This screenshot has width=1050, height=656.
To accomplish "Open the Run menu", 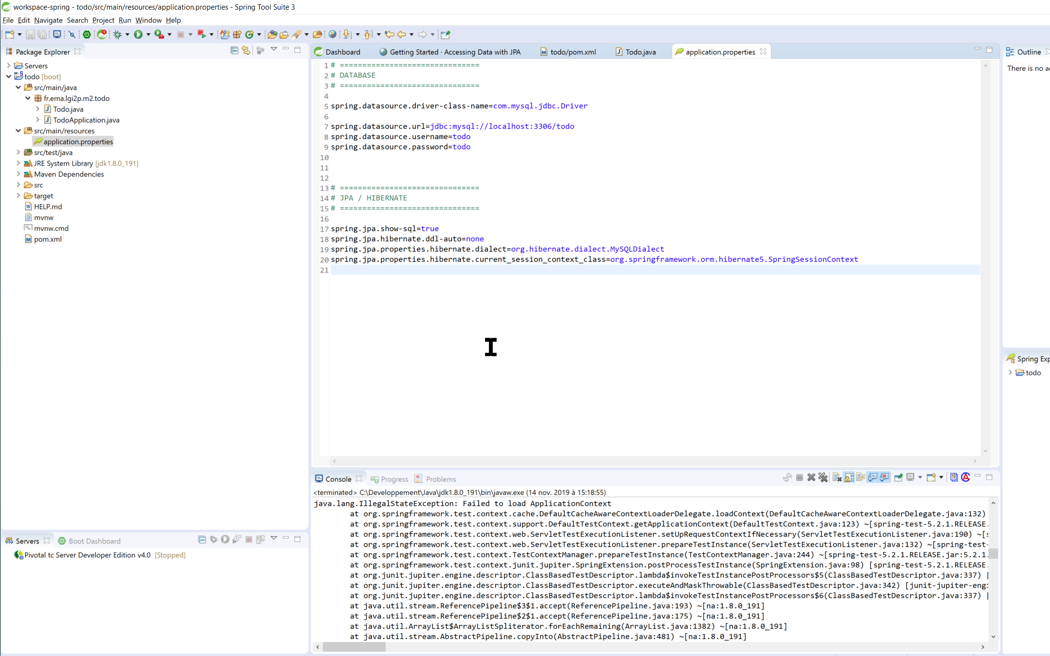I will tap(125, 20).
